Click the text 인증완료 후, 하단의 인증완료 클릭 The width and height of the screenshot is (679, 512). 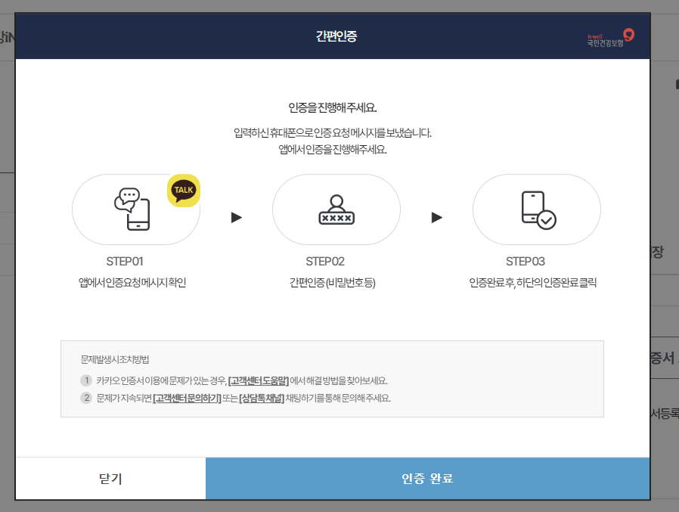(533, 283)
